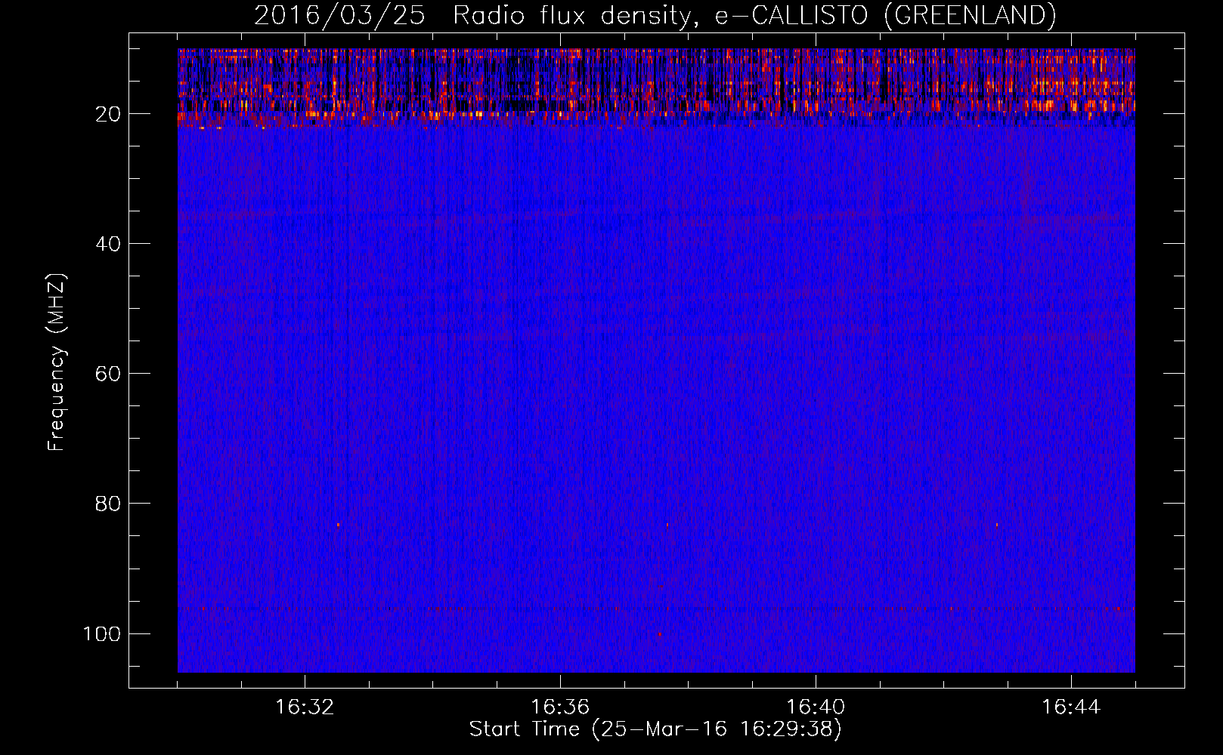This screenshot has height=755, width=1223.
Task: Click the '16:32' time tick label
Action: [x=305, y=707]
